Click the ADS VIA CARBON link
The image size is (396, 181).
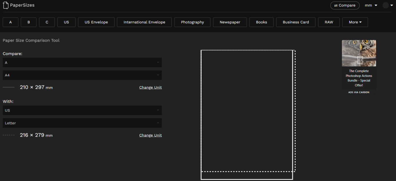[x=359, y=92]
